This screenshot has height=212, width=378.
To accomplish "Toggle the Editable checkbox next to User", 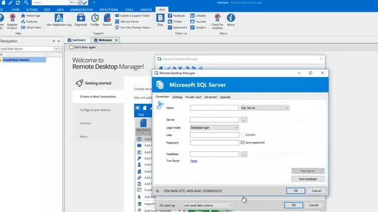I will click(x=243, y=135).
